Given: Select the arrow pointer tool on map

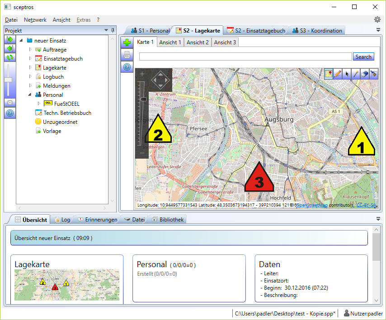Looking at the screenshot, I should click(347, 74).
